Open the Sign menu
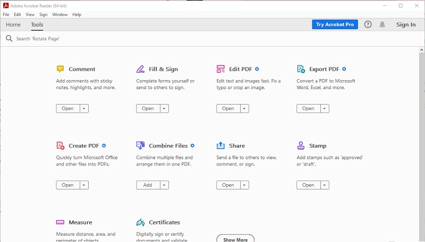425x242 pixels. (x=44, y=15)
